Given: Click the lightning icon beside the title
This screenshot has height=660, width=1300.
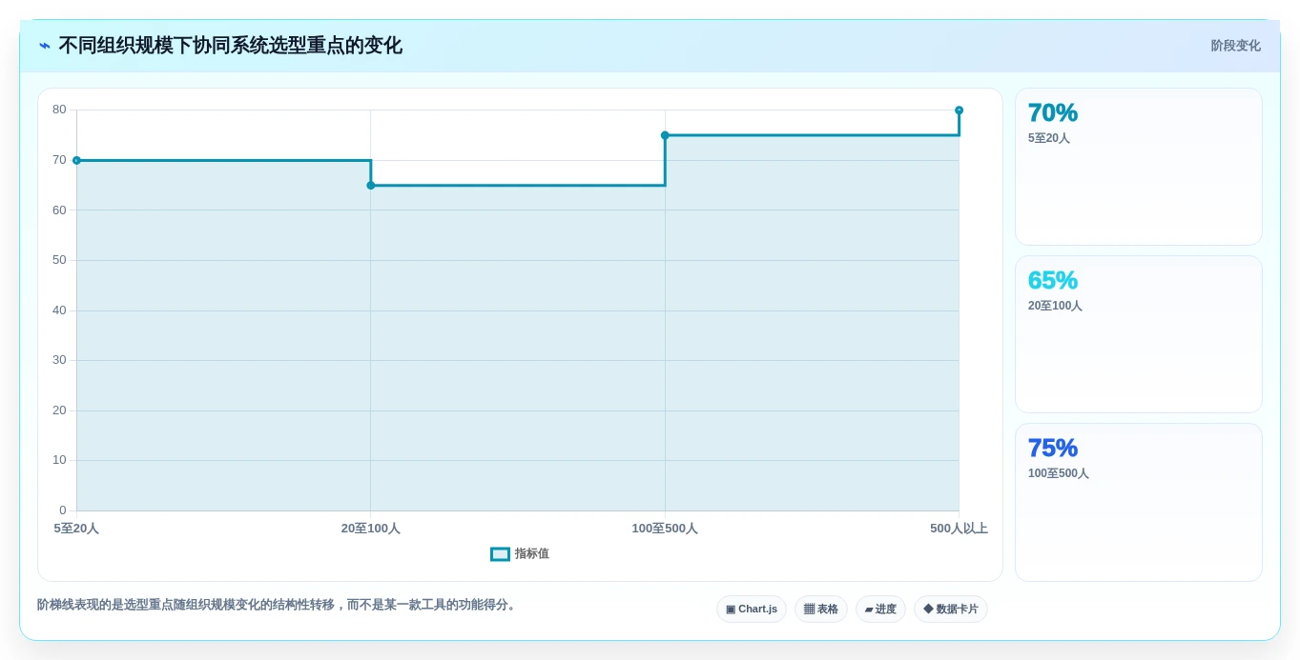Looking at the screenshot, I should [45, 46].
